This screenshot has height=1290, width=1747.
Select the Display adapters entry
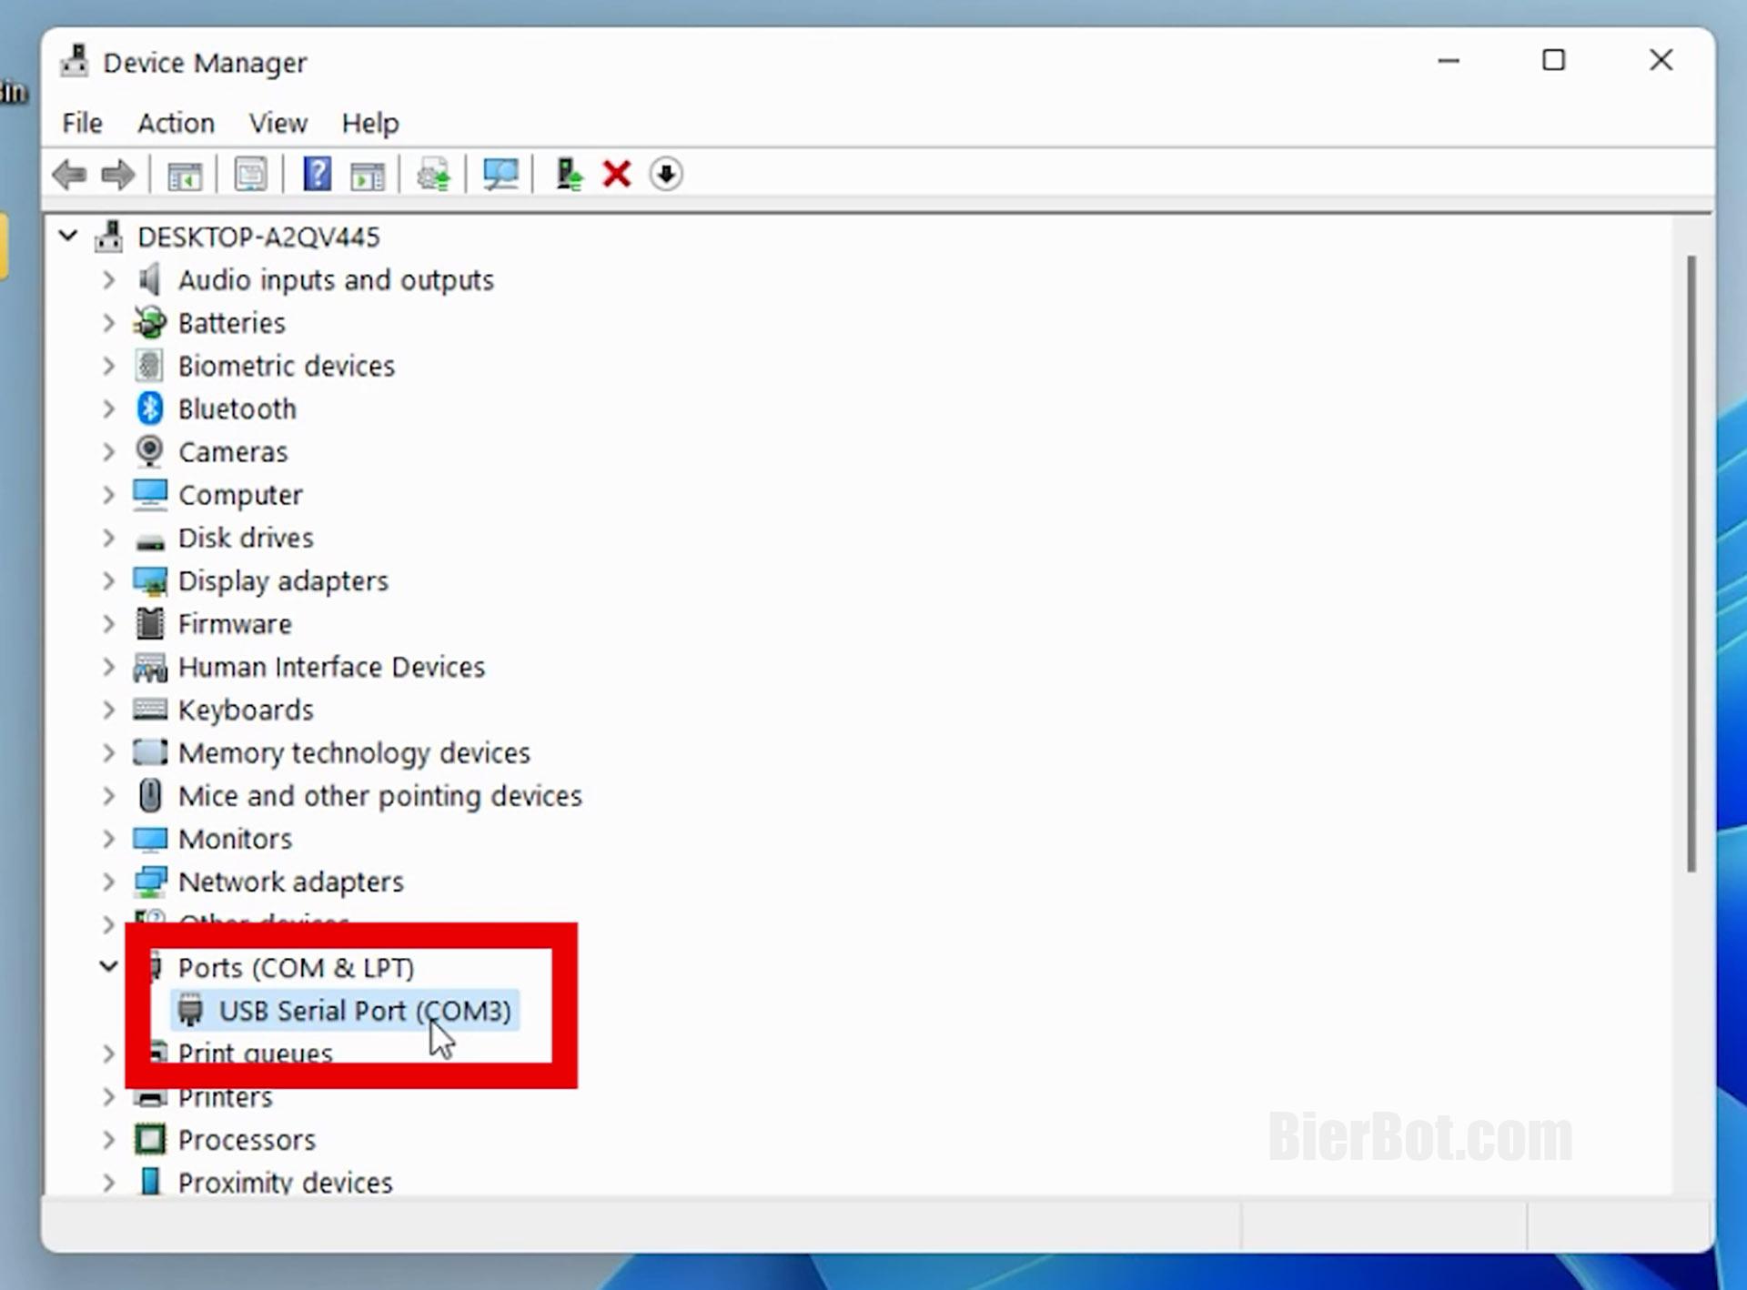tap(283, 581)
